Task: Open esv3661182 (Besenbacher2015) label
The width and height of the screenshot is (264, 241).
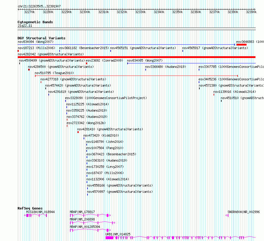Action: (84, 48)
